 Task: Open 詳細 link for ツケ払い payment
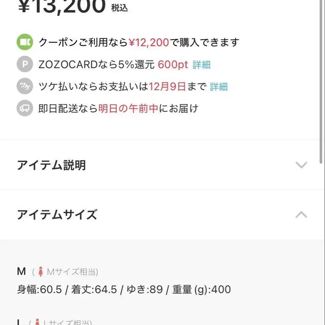219,87
